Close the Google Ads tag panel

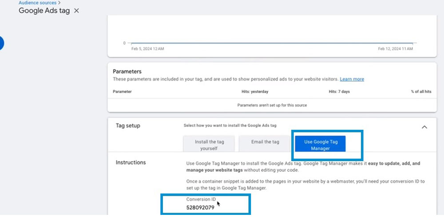pos(76,11)
